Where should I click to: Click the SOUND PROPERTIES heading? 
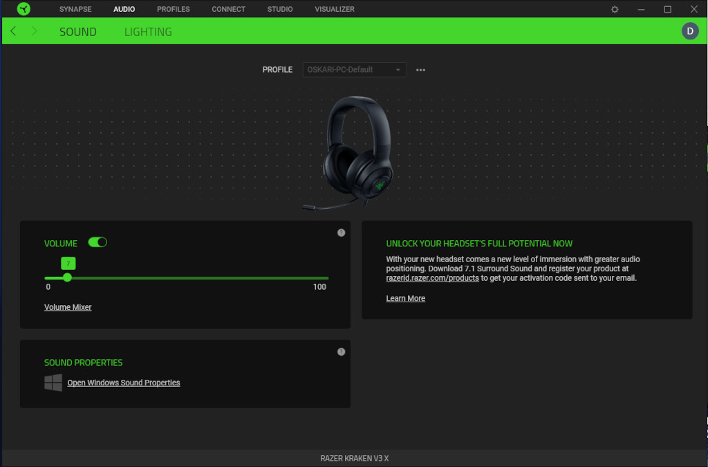tap(83, 363)
